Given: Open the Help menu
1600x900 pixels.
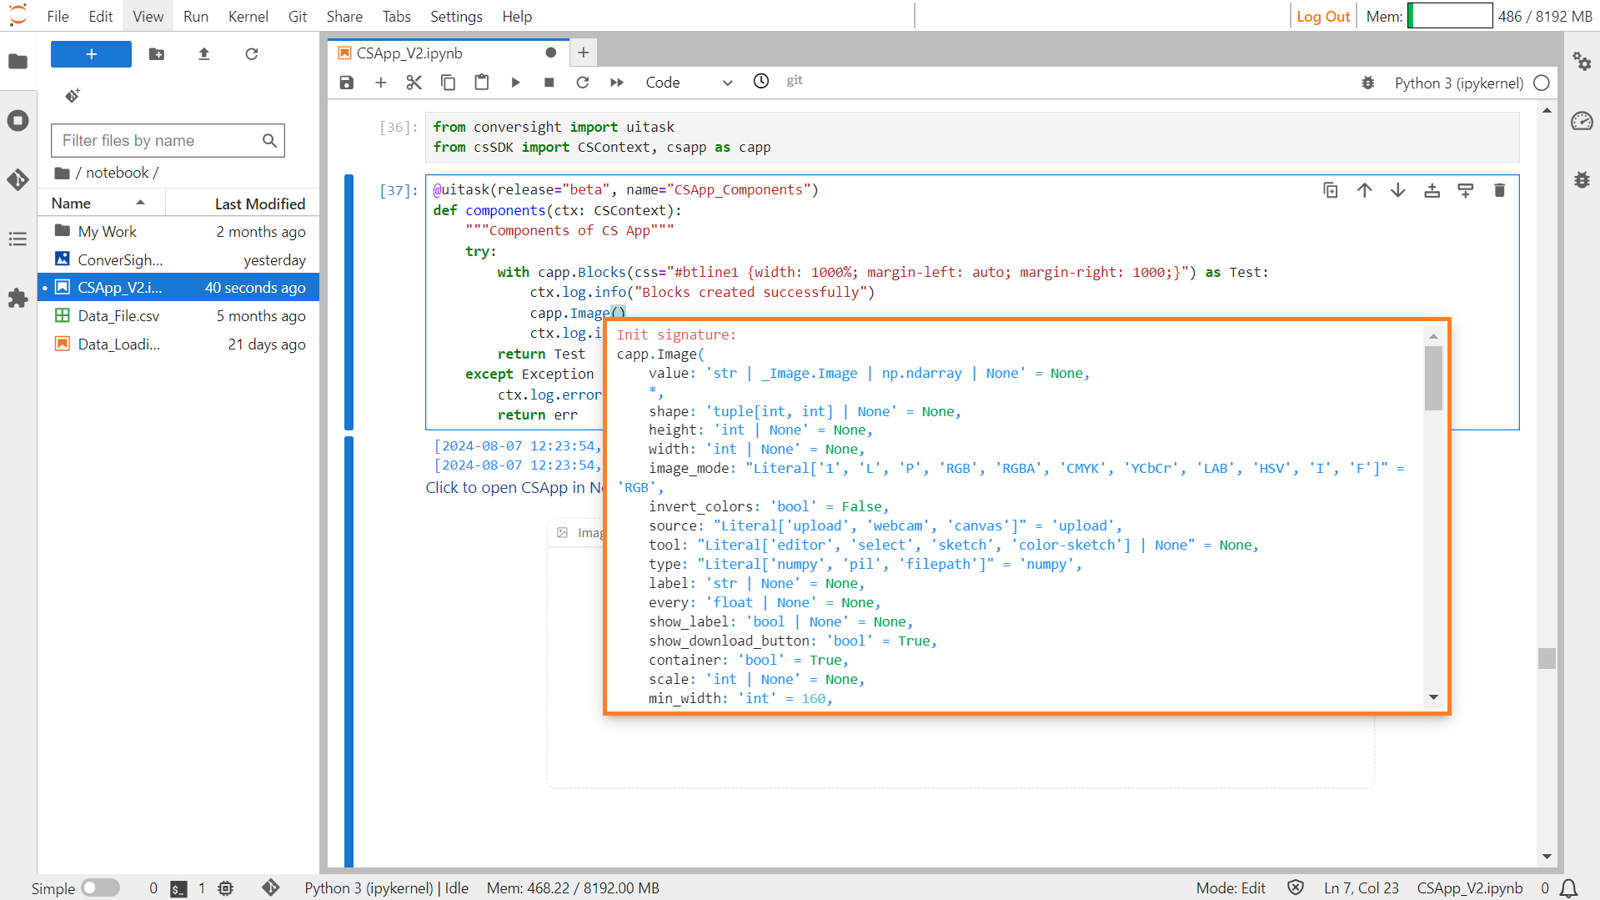Looking at the screenshot, I should pyautogui.click(x=517, y=17).
